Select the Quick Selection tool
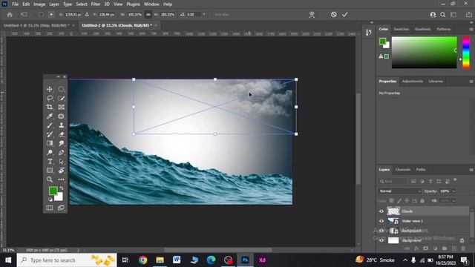 pos(61,98)
